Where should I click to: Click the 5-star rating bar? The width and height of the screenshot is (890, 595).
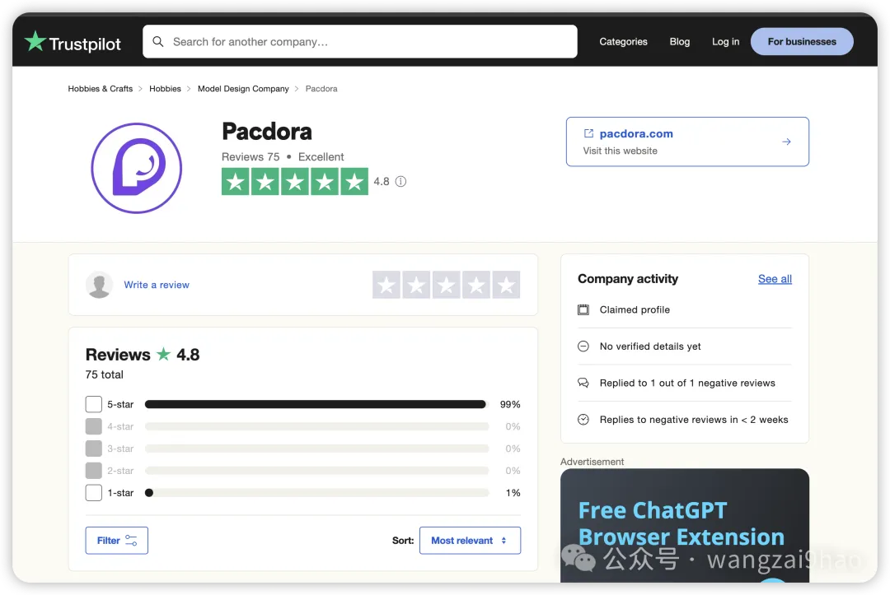pos(316,404)
